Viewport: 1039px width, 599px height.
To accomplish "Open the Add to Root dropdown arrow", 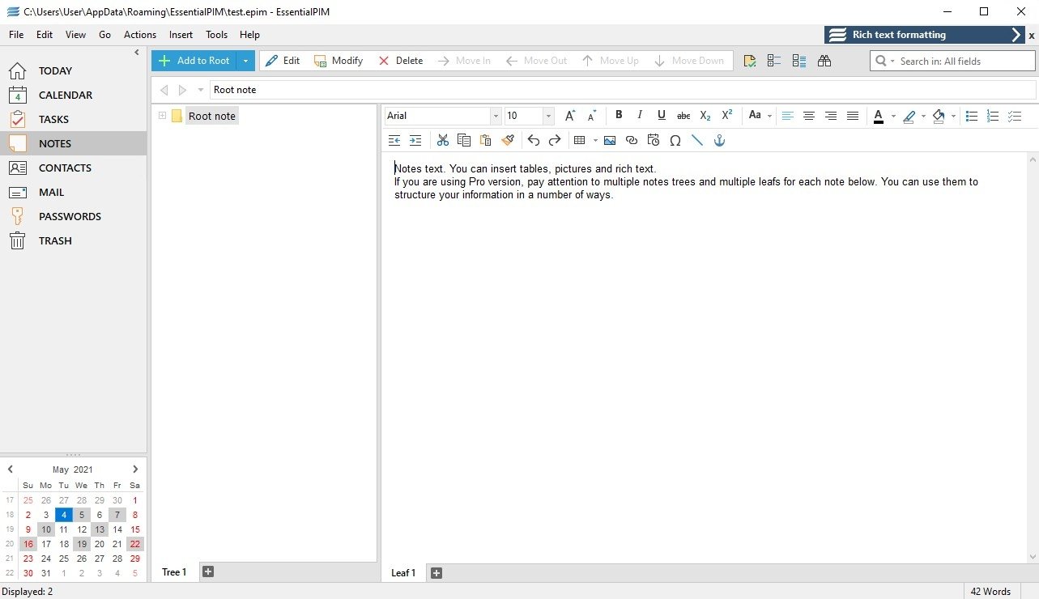I will [x=246, y=61].
